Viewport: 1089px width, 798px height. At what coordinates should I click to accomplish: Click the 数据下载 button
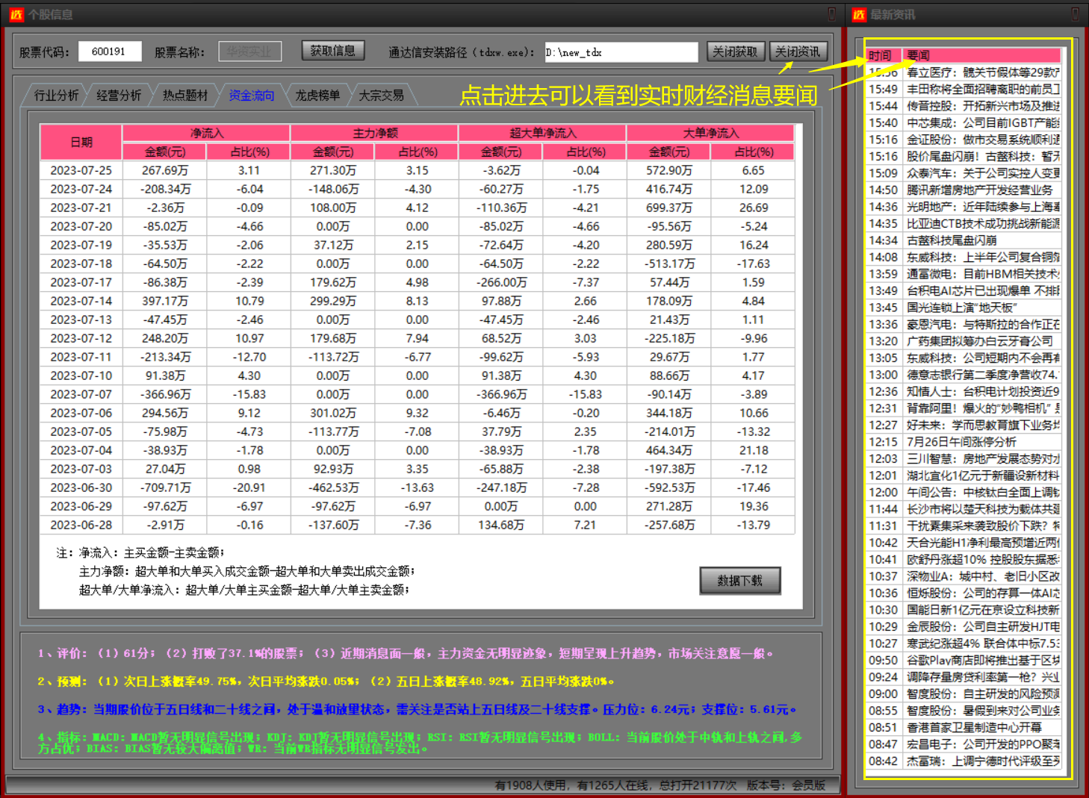[x=740, y=581]
